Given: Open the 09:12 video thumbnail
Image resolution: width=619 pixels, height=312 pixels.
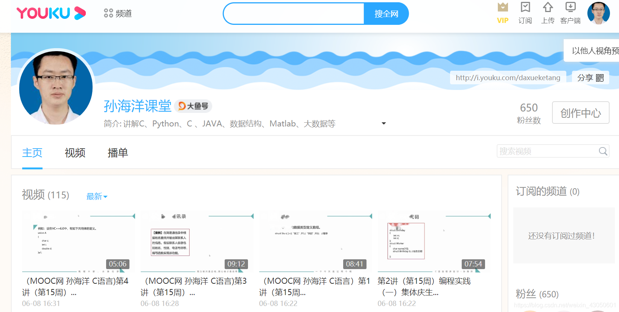Looking at the screenshot, I should 197,242.
